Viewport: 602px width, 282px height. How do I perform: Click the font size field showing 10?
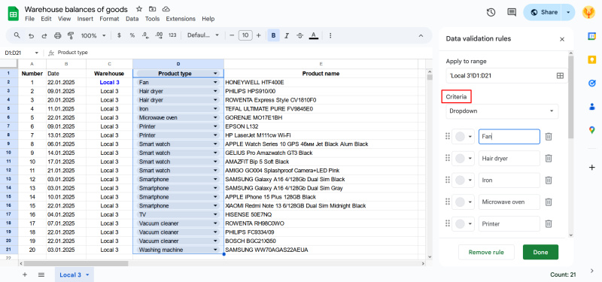click(x=245, y=35)
